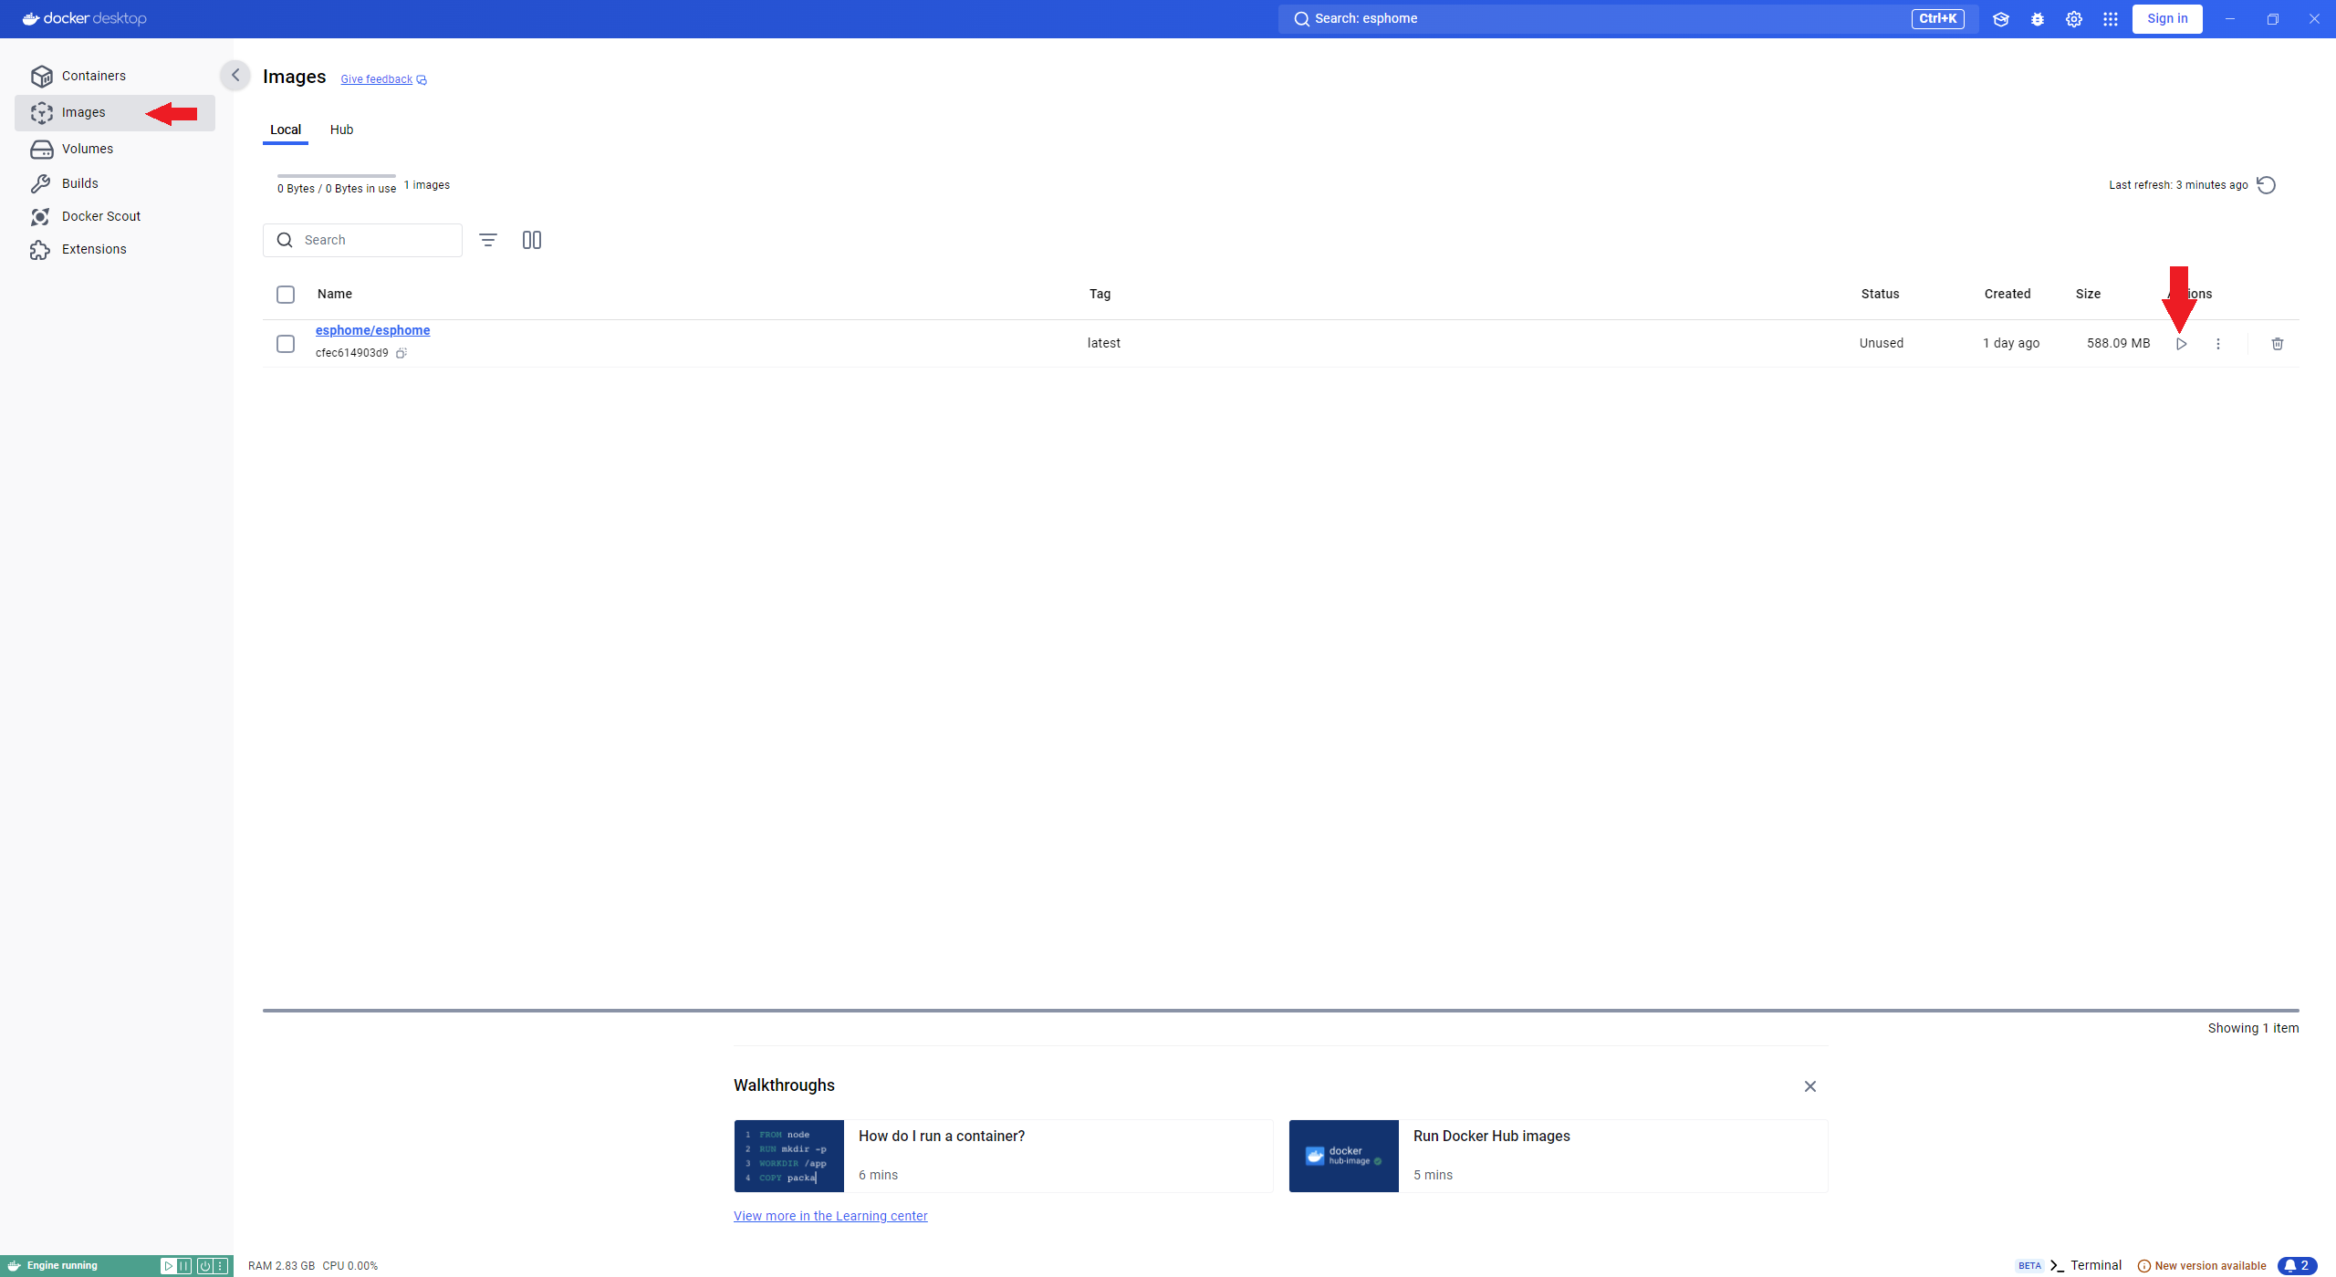Tick the checkbox for esphome/esphome row
The width and height of the screenshot is (2336, 1277).
286,344
